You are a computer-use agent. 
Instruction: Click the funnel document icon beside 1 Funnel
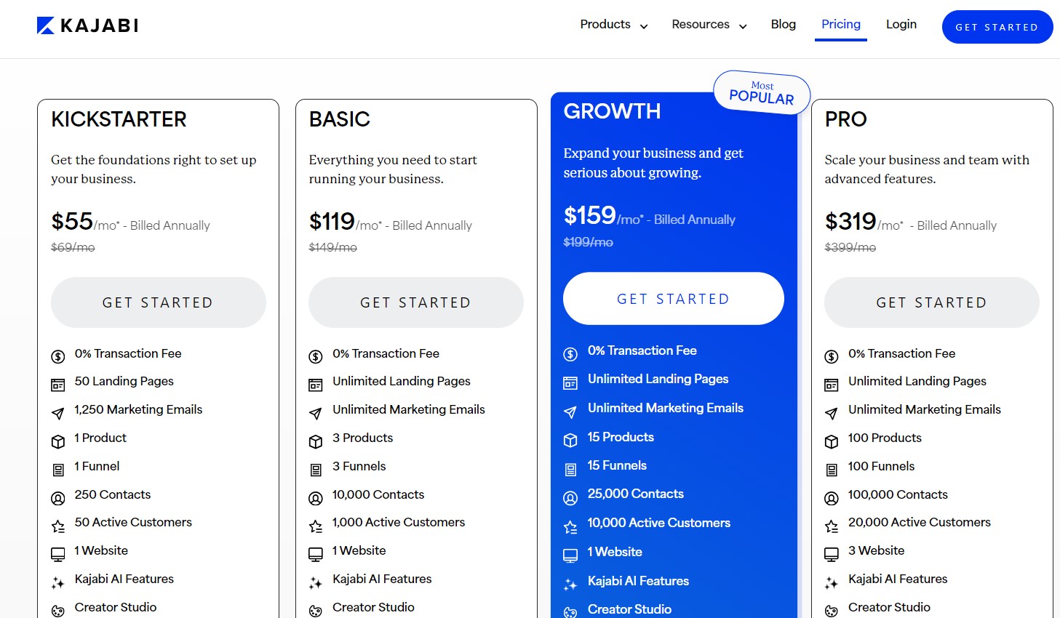pos(58,470)
